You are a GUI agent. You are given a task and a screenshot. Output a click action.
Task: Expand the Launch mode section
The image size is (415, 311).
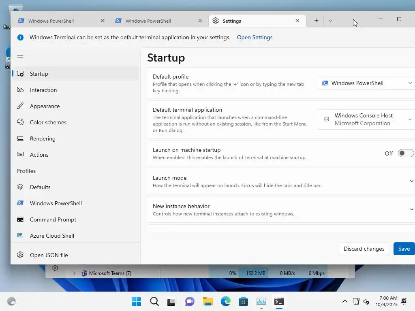pos(412,181)
